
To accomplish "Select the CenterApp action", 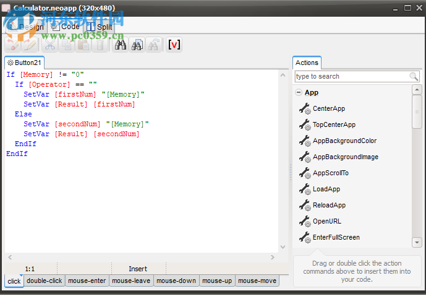I will pos(328,108).
